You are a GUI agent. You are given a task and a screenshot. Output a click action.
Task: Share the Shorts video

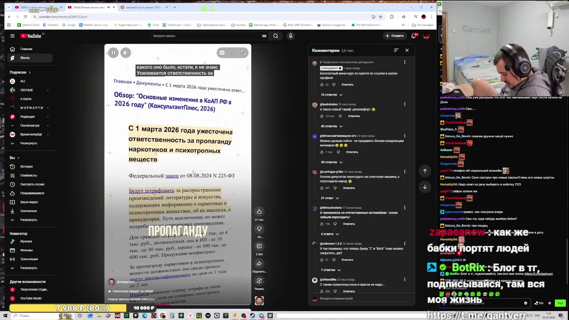pos(259,264)
